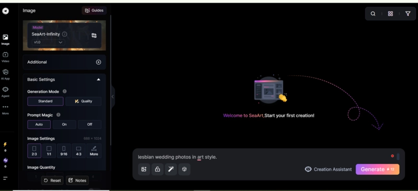Click the unlock icon below prompt
418x191 pixels.
tap(158, 169)
